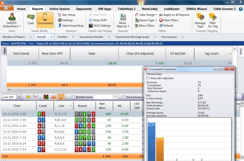Sort hands by Net Won column

click(x=102, y=106)
